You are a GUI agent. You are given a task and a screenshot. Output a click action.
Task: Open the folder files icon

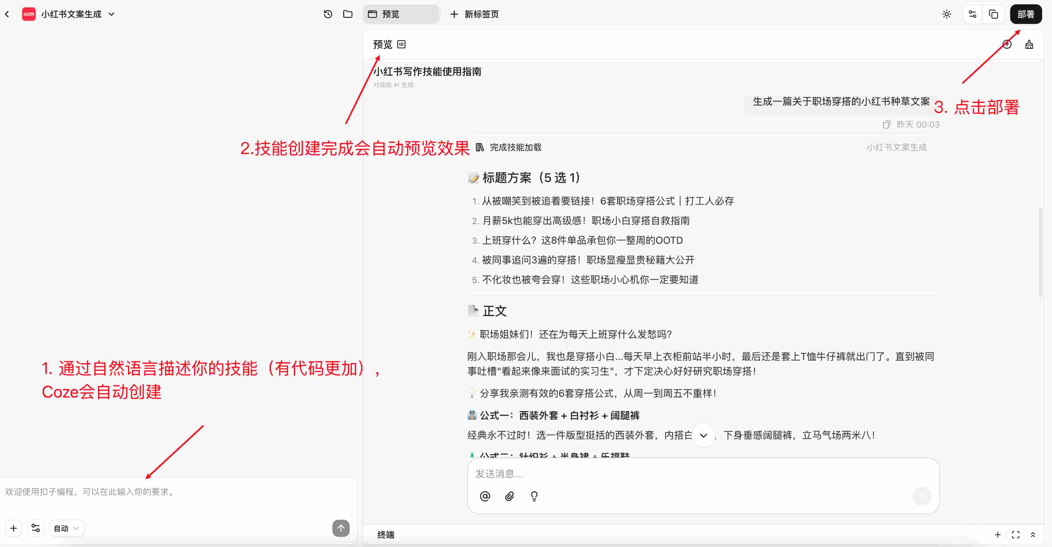(347, 14)
